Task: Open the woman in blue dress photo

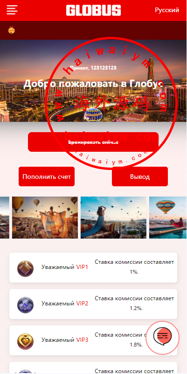Action: point(114,218)
